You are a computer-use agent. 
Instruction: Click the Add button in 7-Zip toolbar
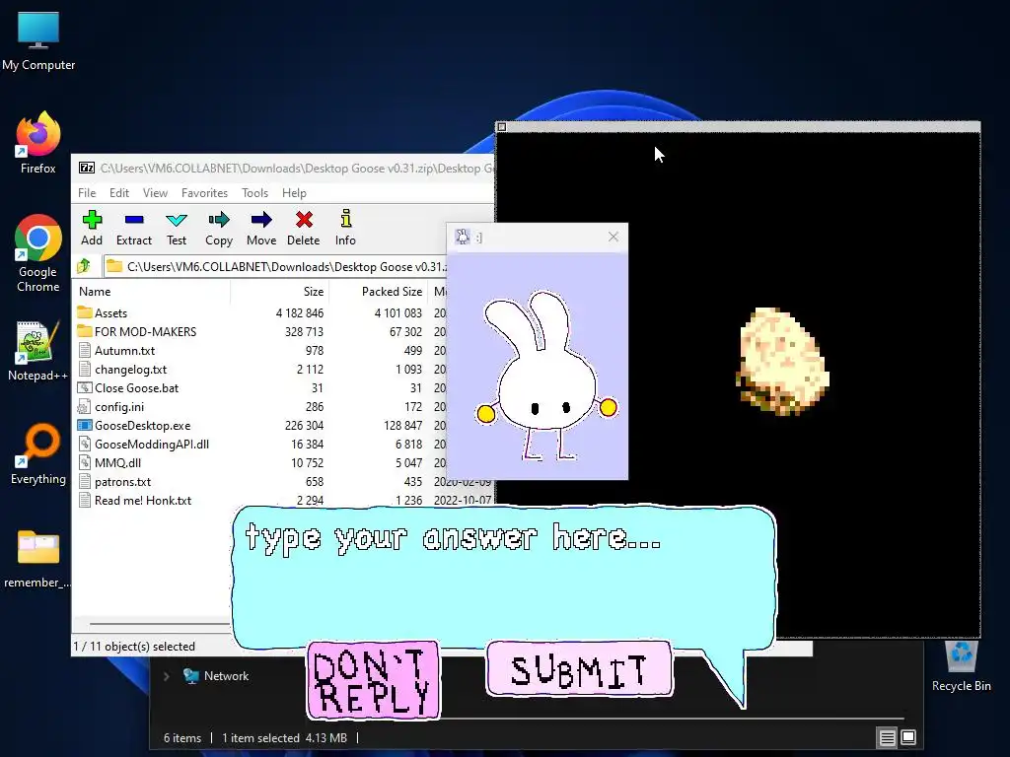pyautogui.click(x=92, y=228)
